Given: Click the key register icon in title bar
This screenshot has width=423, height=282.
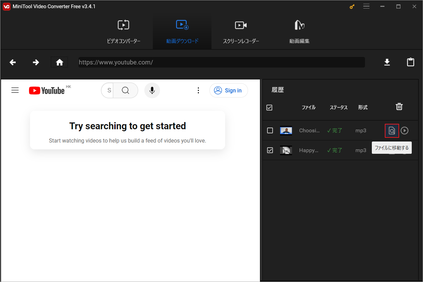Looking at the screenshot, I should (352, 6).
